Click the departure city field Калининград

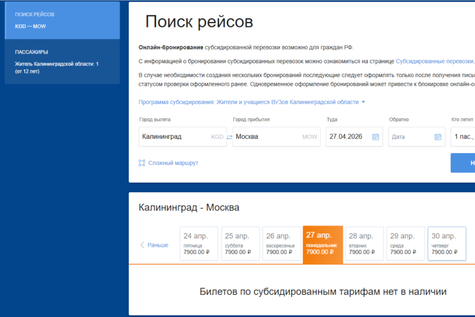[174, 137]
